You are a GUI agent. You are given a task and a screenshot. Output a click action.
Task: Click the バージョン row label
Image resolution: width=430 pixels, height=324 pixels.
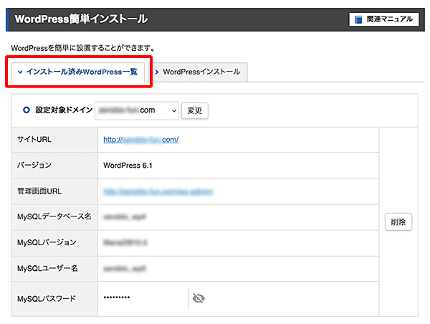tap(34, 165)
